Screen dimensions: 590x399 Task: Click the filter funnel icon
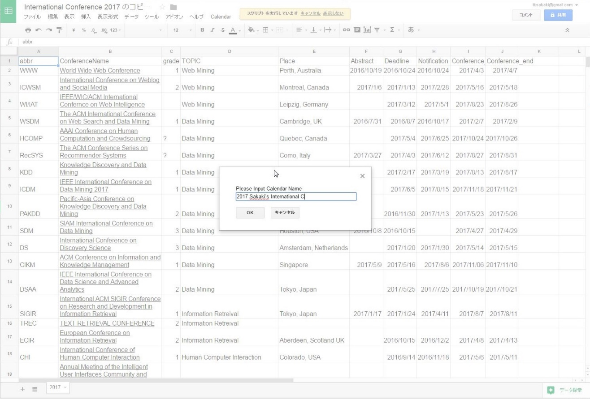377,30
